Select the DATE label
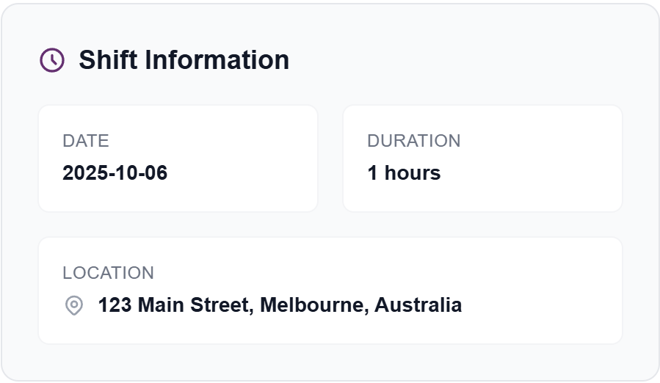The image size is (660, 383). pyautogui.click(x=86, y=141)
